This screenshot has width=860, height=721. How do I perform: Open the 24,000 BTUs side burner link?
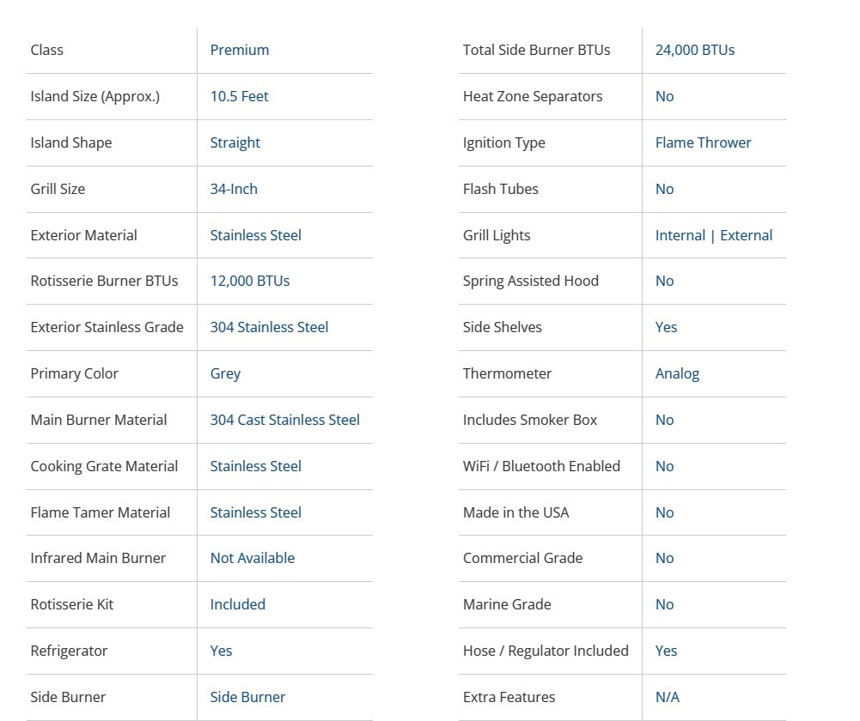click(694, 50)
